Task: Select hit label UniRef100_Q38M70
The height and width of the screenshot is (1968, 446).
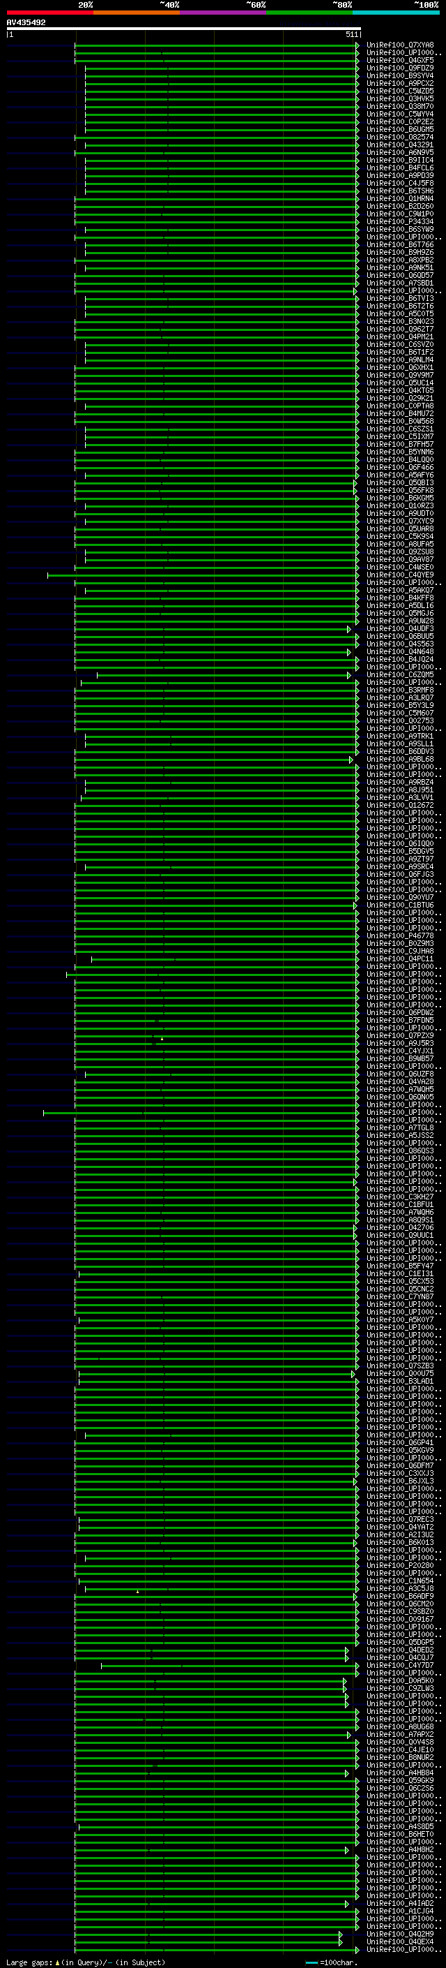Action: (400, 106)
